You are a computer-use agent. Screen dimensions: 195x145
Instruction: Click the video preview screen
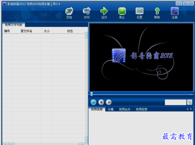141,57
